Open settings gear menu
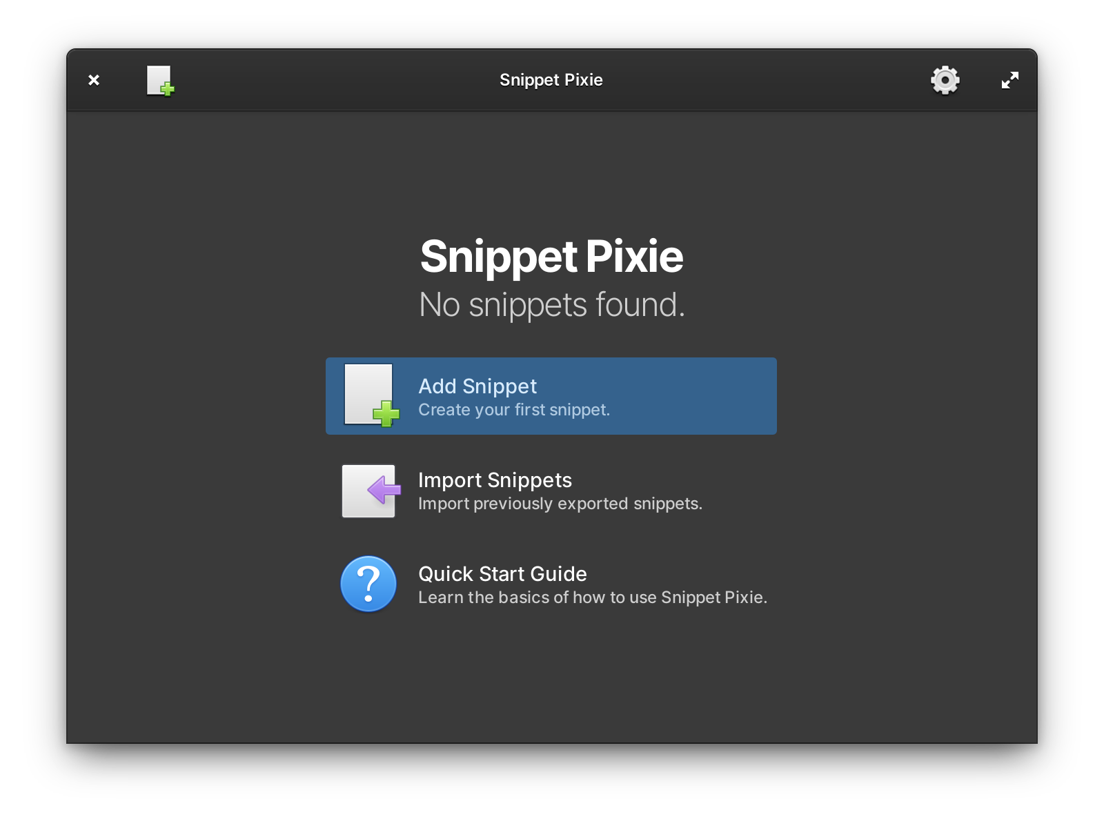Viewport: 1104px width, 828px height. (x=945, y=80)
